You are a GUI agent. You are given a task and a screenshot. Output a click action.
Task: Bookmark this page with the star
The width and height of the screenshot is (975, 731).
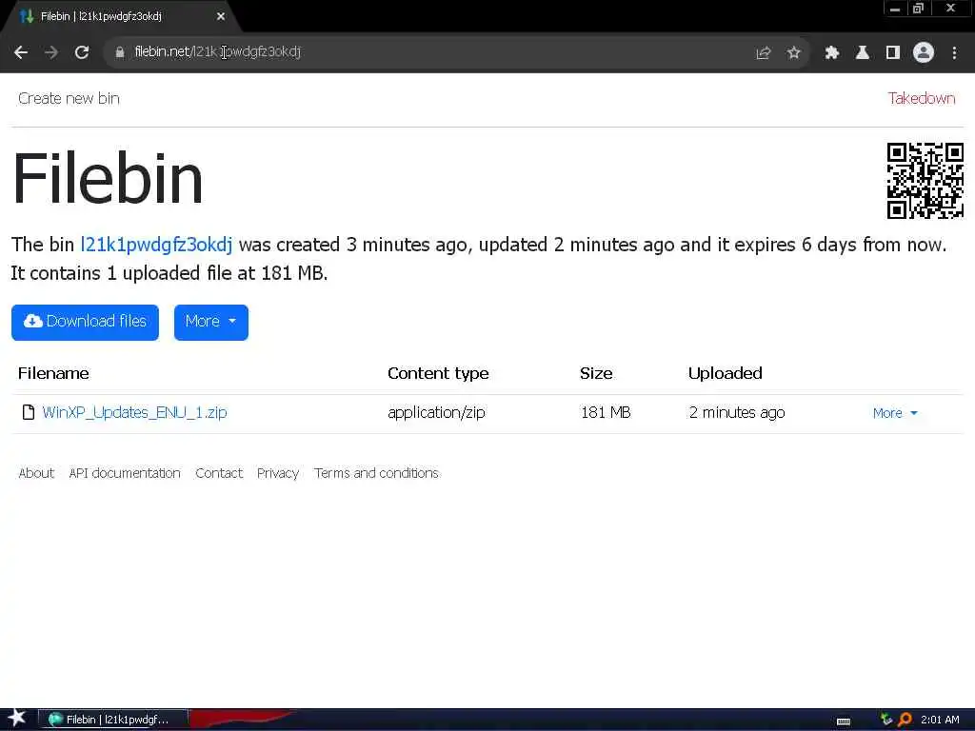(793, 53)
